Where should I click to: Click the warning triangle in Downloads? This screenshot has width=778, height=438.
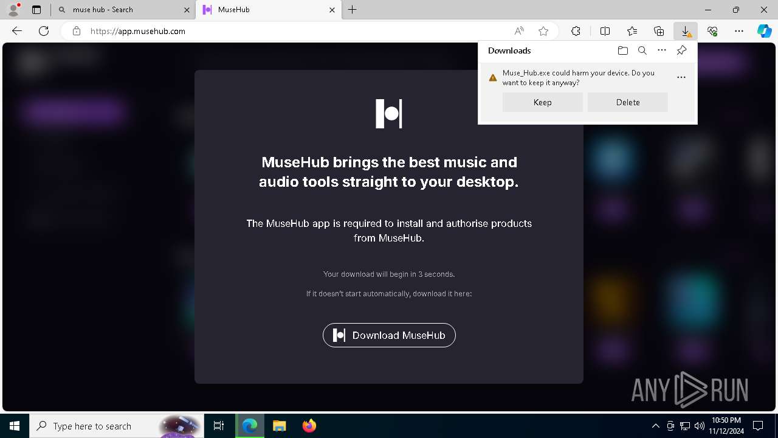(493, 78)
